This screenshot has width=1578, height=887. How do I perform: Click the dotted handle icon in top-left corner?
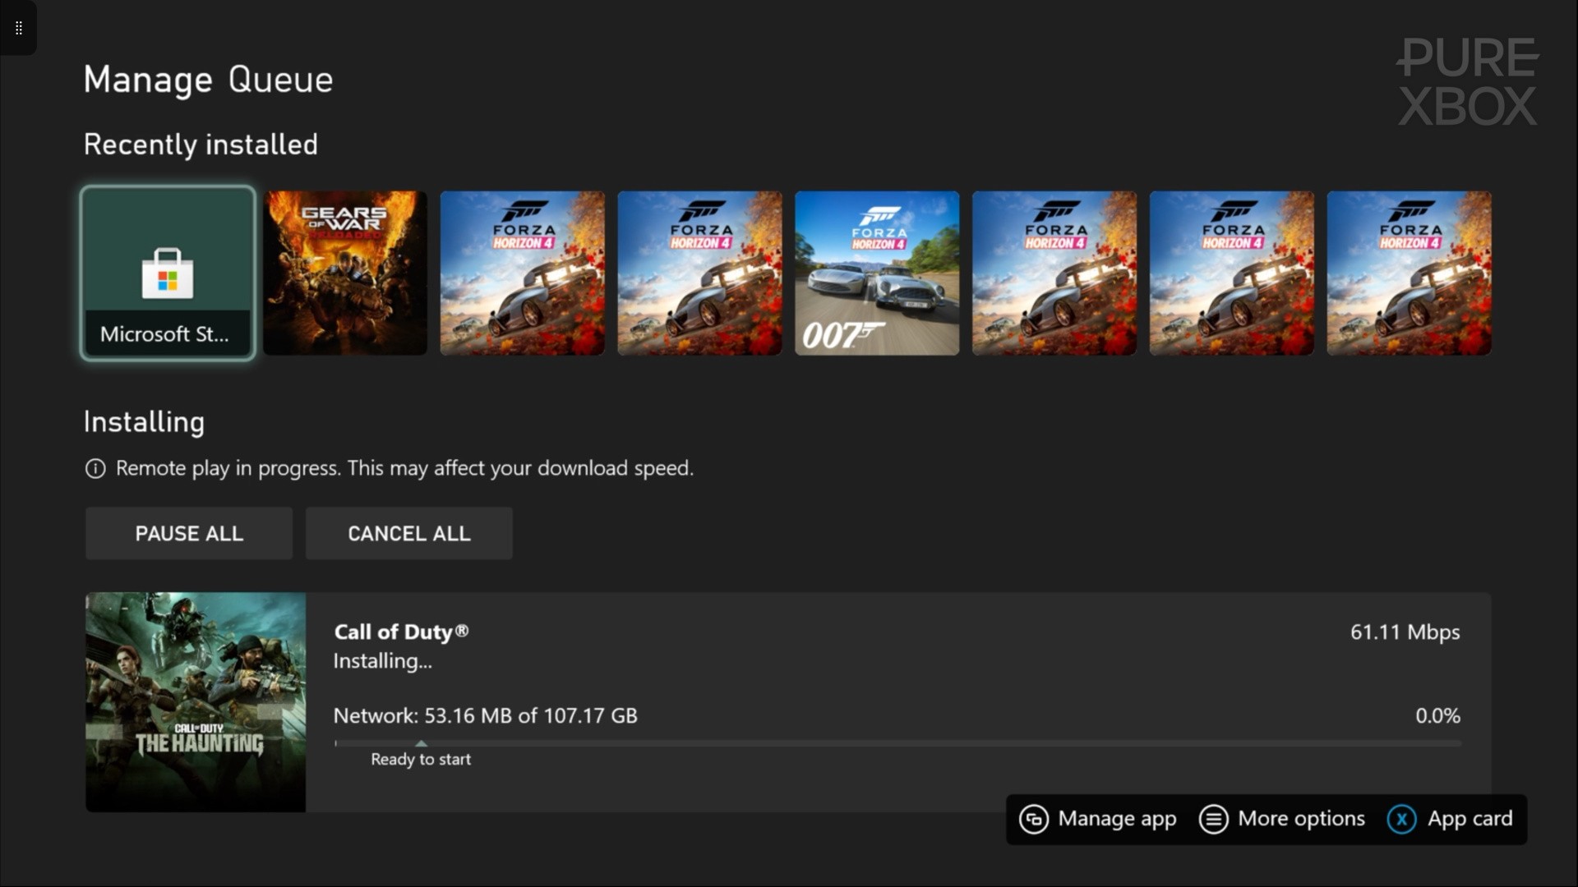pyautogui.click(x=18, y=28)
